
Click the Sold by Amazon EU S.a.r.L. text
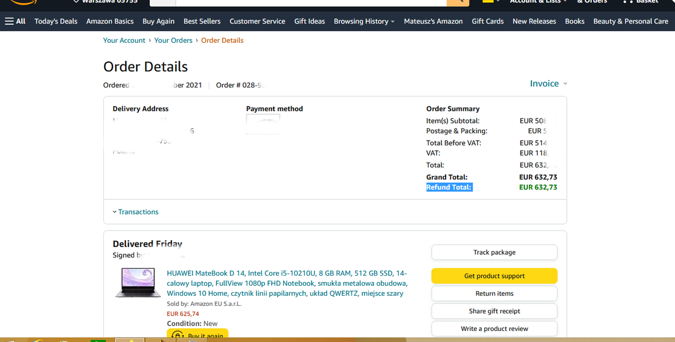[204, 304]
